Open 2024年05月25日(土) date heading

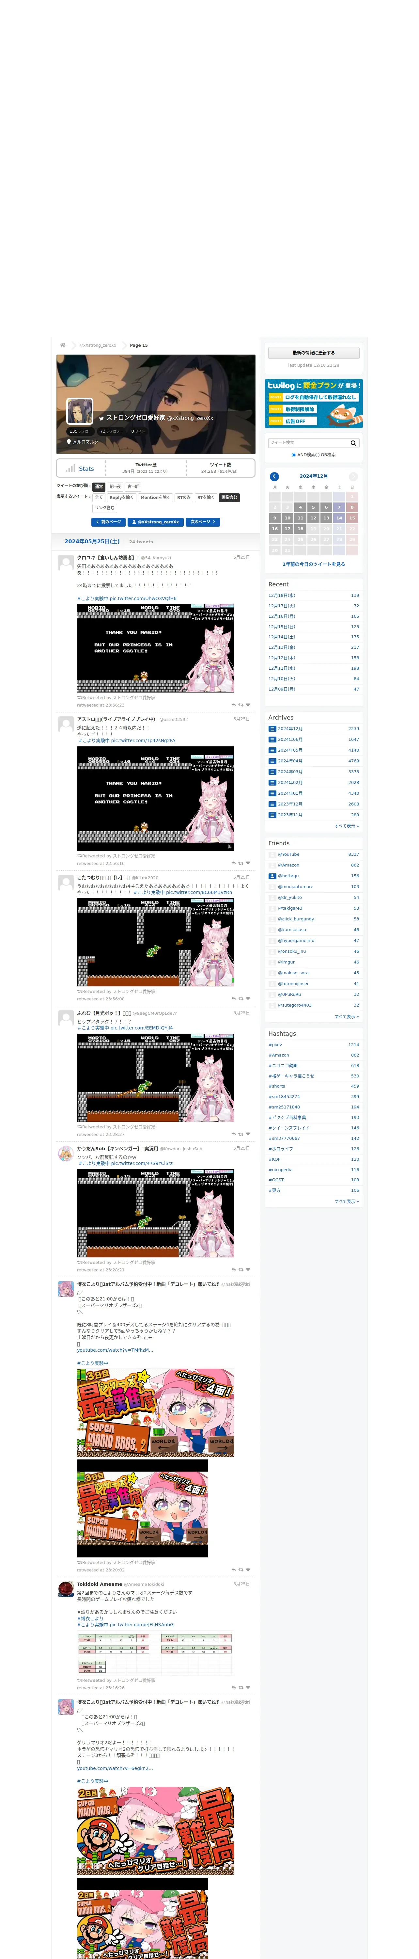coord(92,541)
